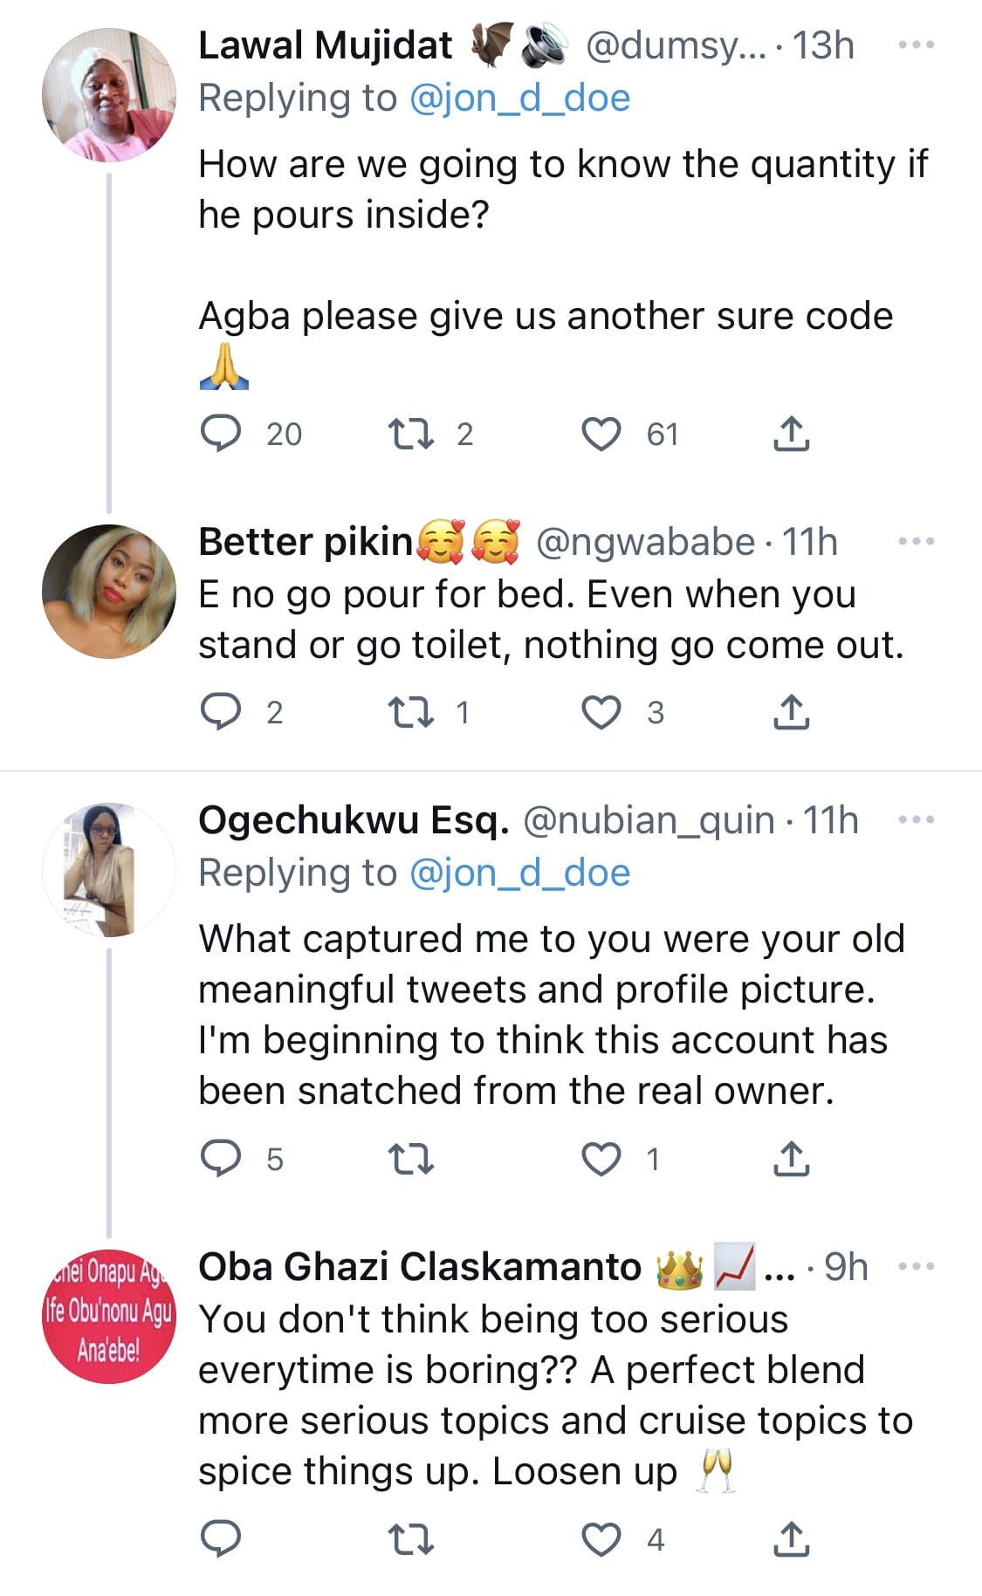982x1596 pixels.
Task: Open Oba Ghazi Claskamanto's red avatar
Action: tap(109, 1316)
